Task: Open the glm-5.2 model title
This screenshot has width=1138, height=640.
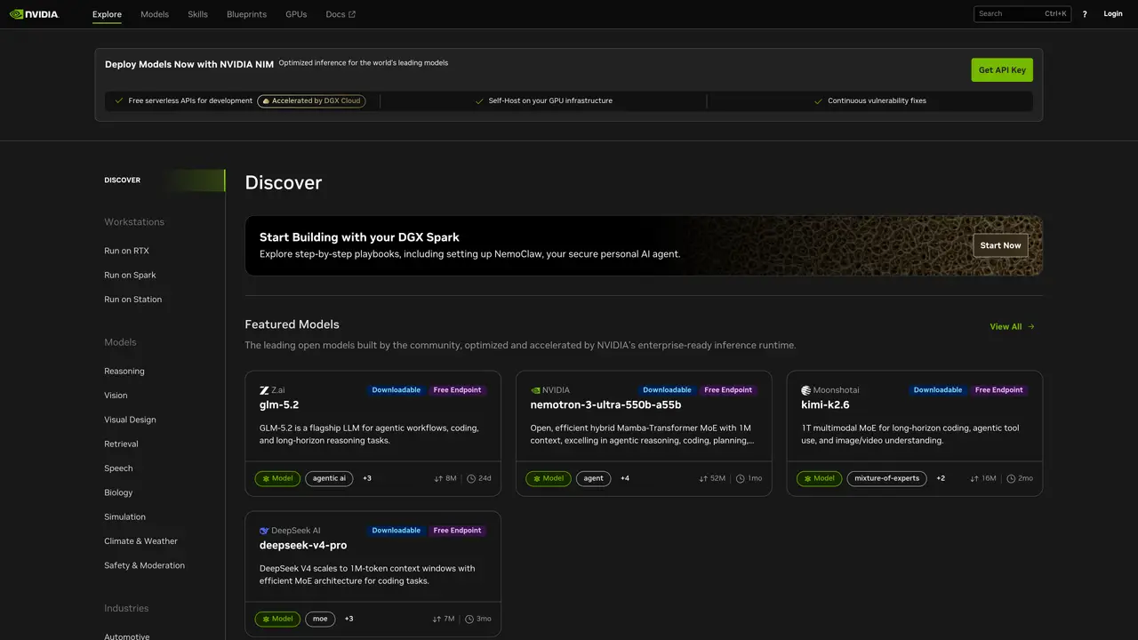Action: point(279,404)
